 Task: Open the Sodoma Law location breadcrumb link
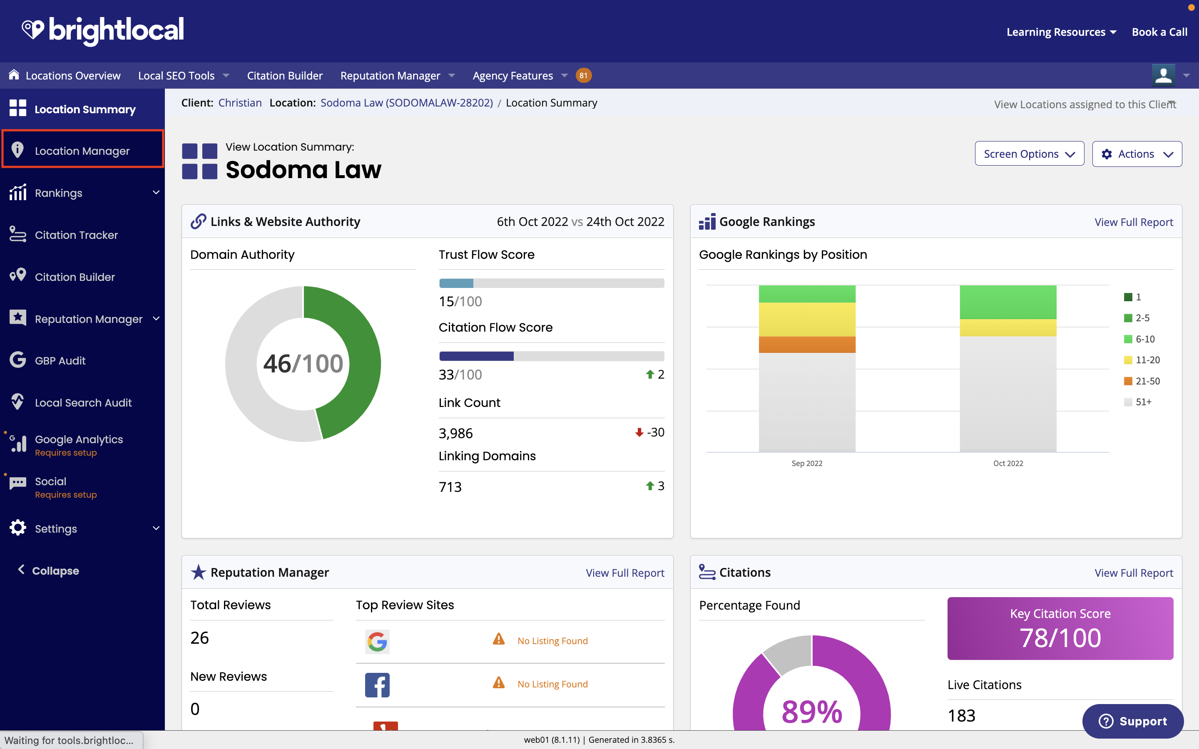[x=406, y=102]
